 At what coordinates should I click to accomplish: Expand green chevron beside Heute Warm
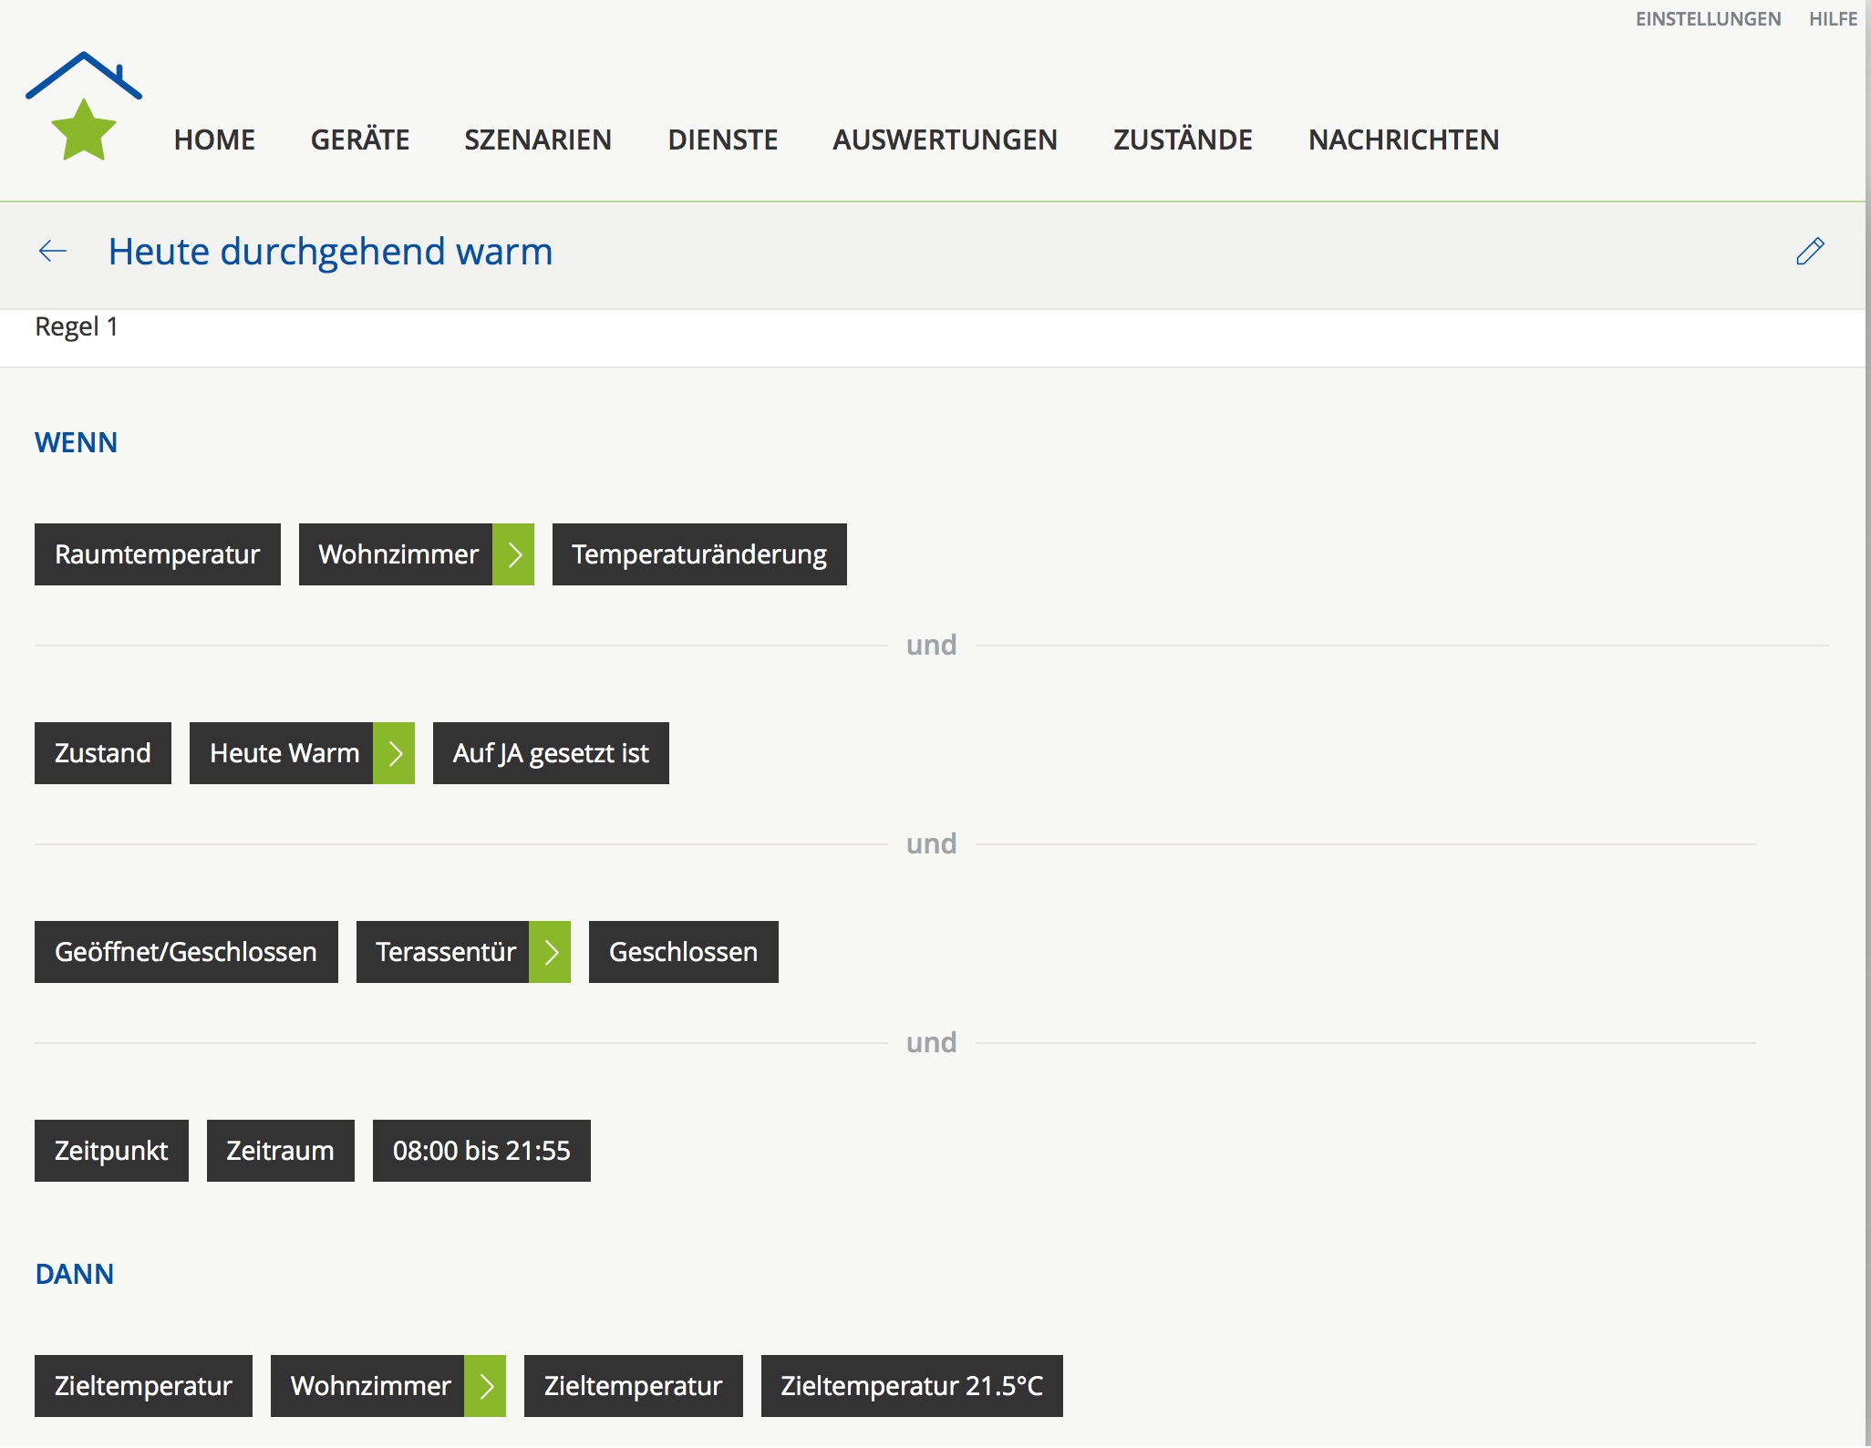tap(394, 753)
